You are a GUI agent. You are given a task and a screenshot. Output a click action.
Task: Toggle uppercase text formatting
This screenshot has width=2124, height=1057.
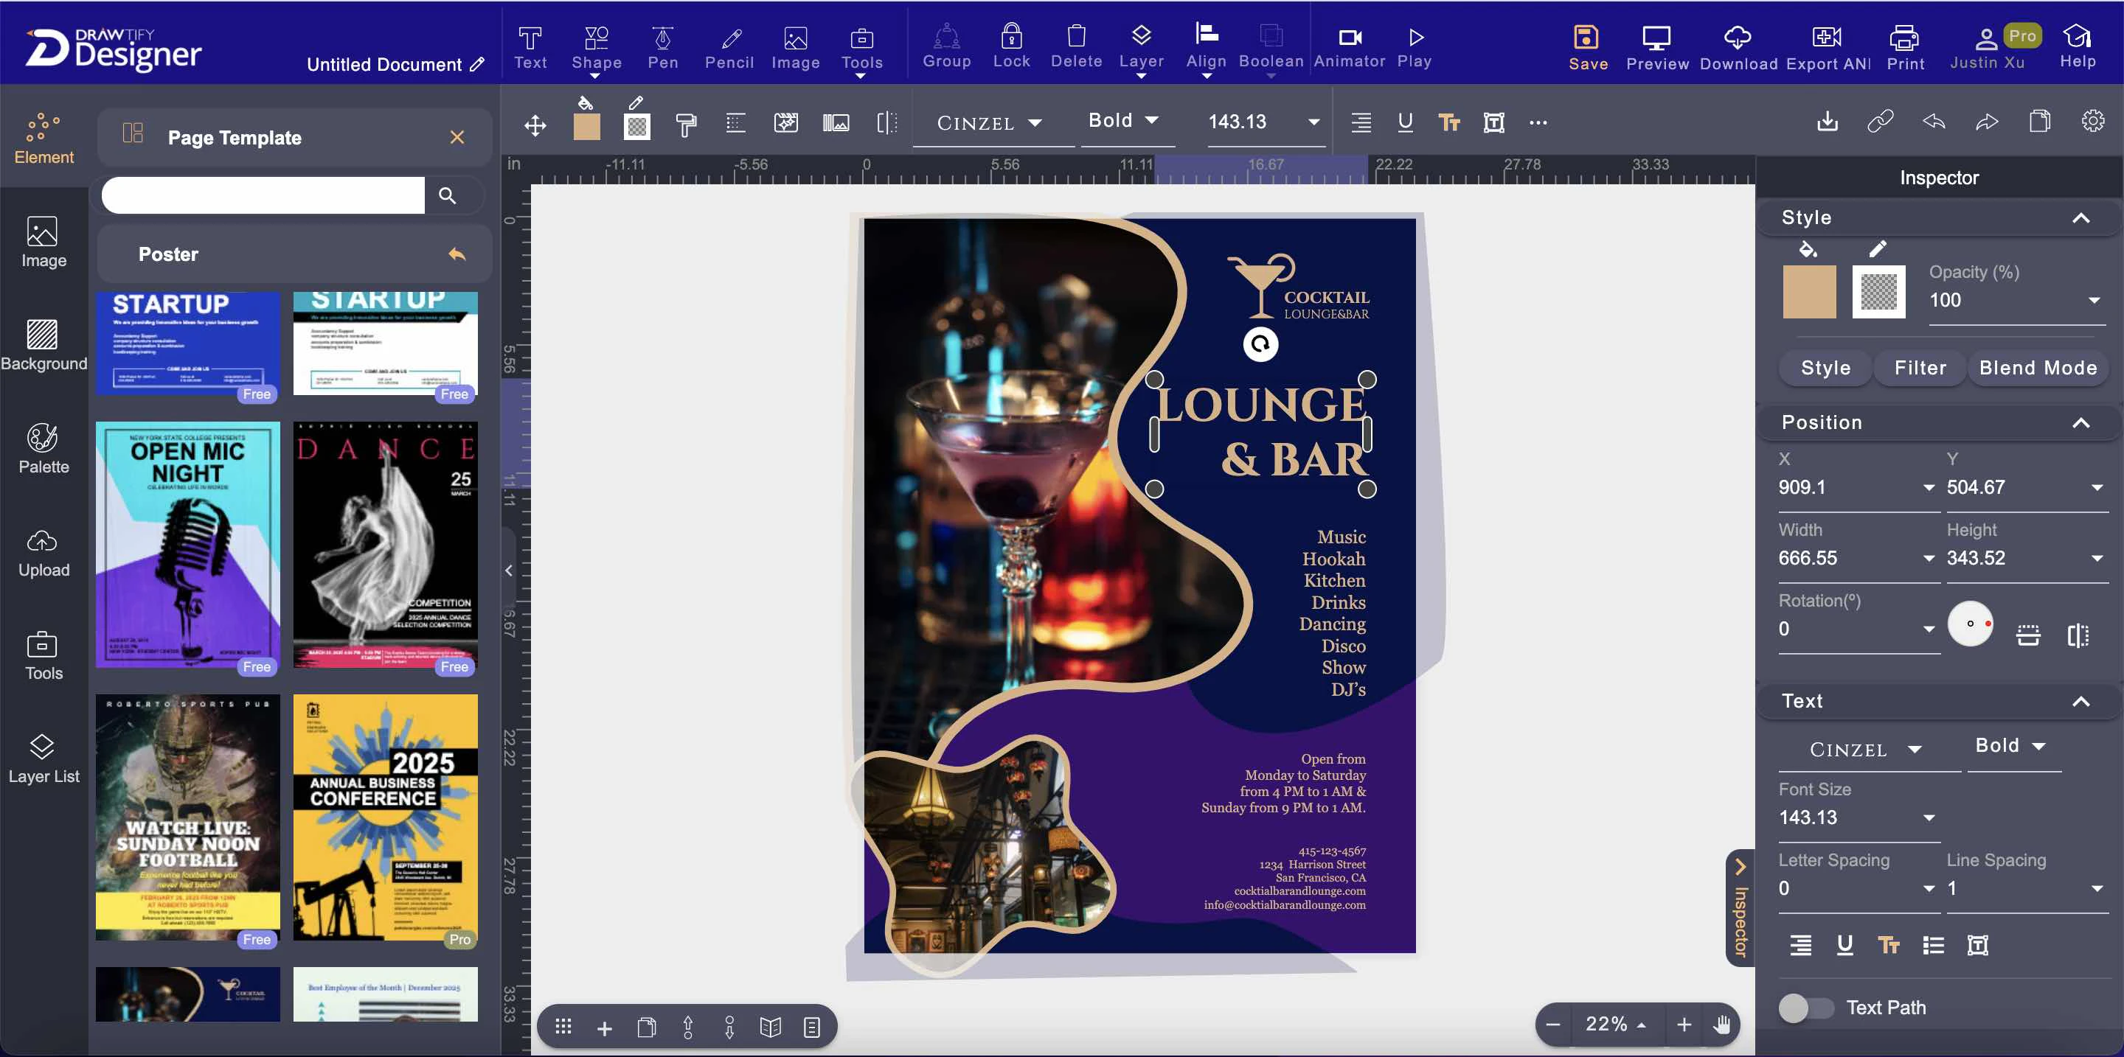pyautogui.click(x=1889, y=945)
